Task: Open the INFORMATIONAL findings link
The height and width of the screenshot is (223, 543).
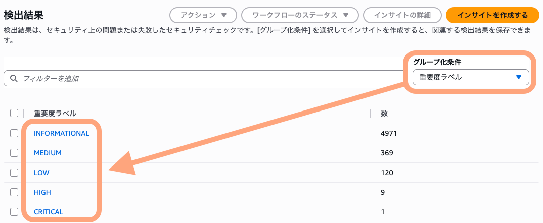Action: [x=62, y=133]
